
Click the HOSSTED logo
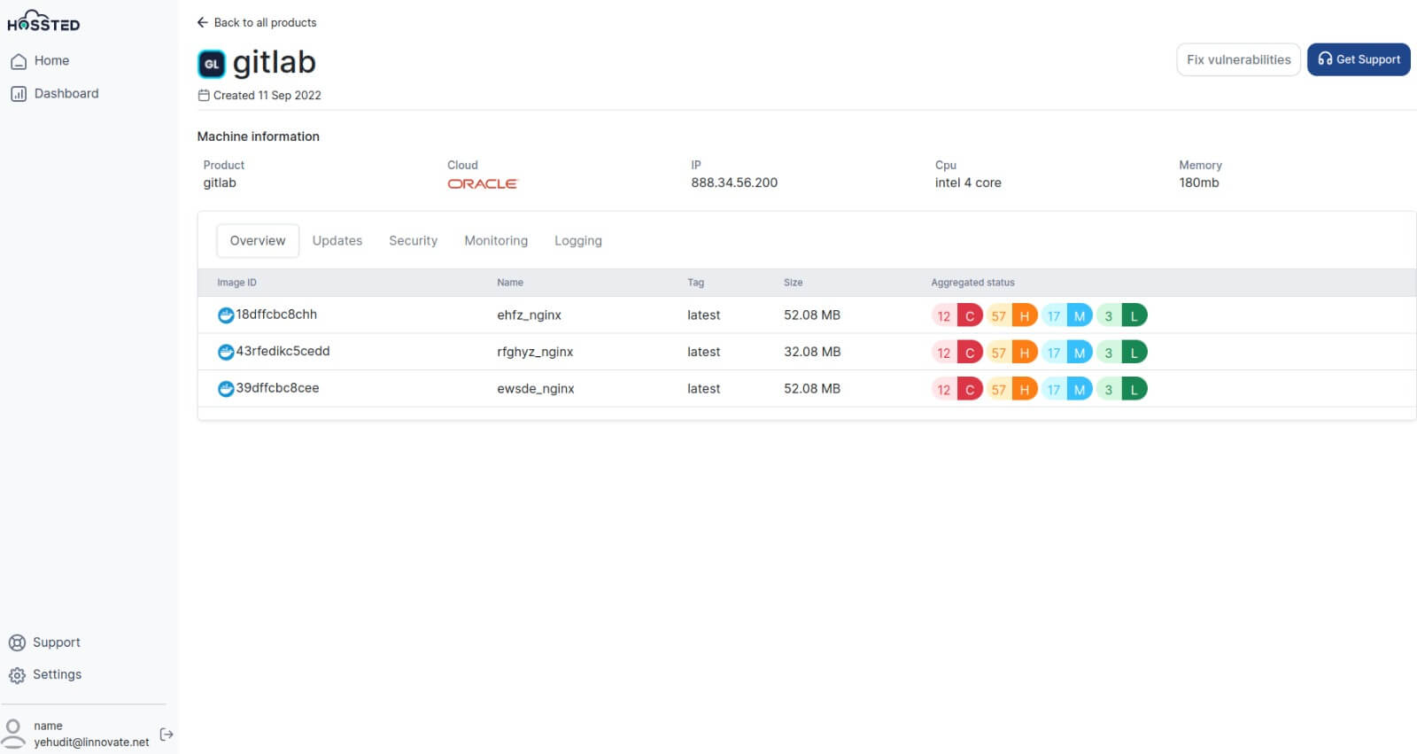pyautogui.click(x=43, y=21)
